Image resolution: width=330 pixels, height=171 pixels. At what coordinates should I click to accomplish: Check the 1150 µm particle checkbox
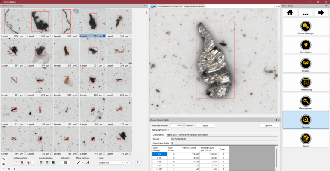click(25, 36)
